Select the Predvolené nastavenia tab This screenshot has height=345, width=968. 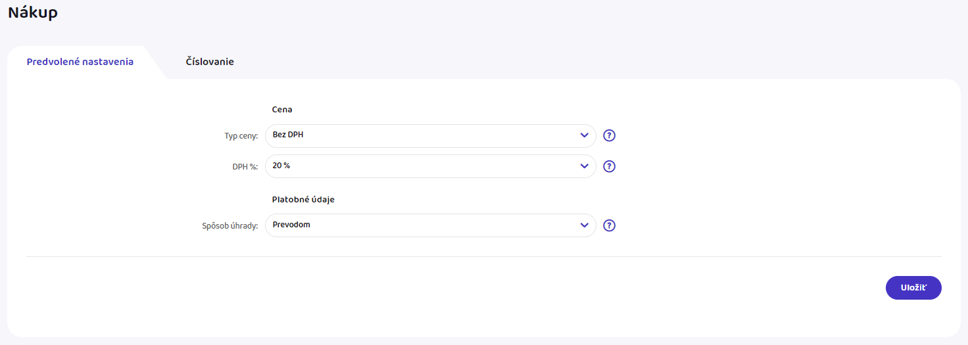coord(80,62)
